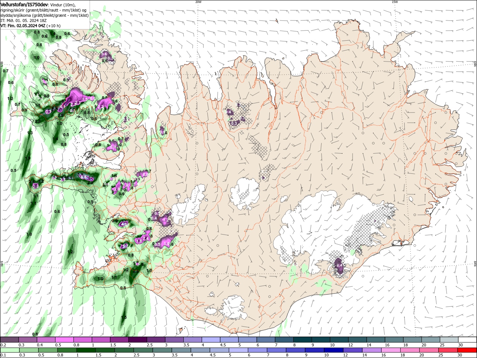This screenshot has height=358, width=477.
Task: Click the '0.4' value on the southeast glacier blob
Action: pyautogui.click(x=339, y=266)
